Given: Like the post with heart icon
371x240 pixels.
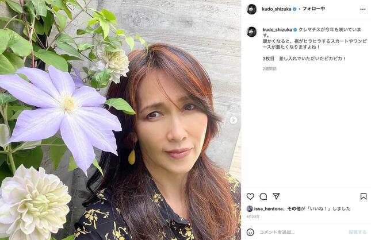Looking at the screenshot, I should (x=250, y=196).
